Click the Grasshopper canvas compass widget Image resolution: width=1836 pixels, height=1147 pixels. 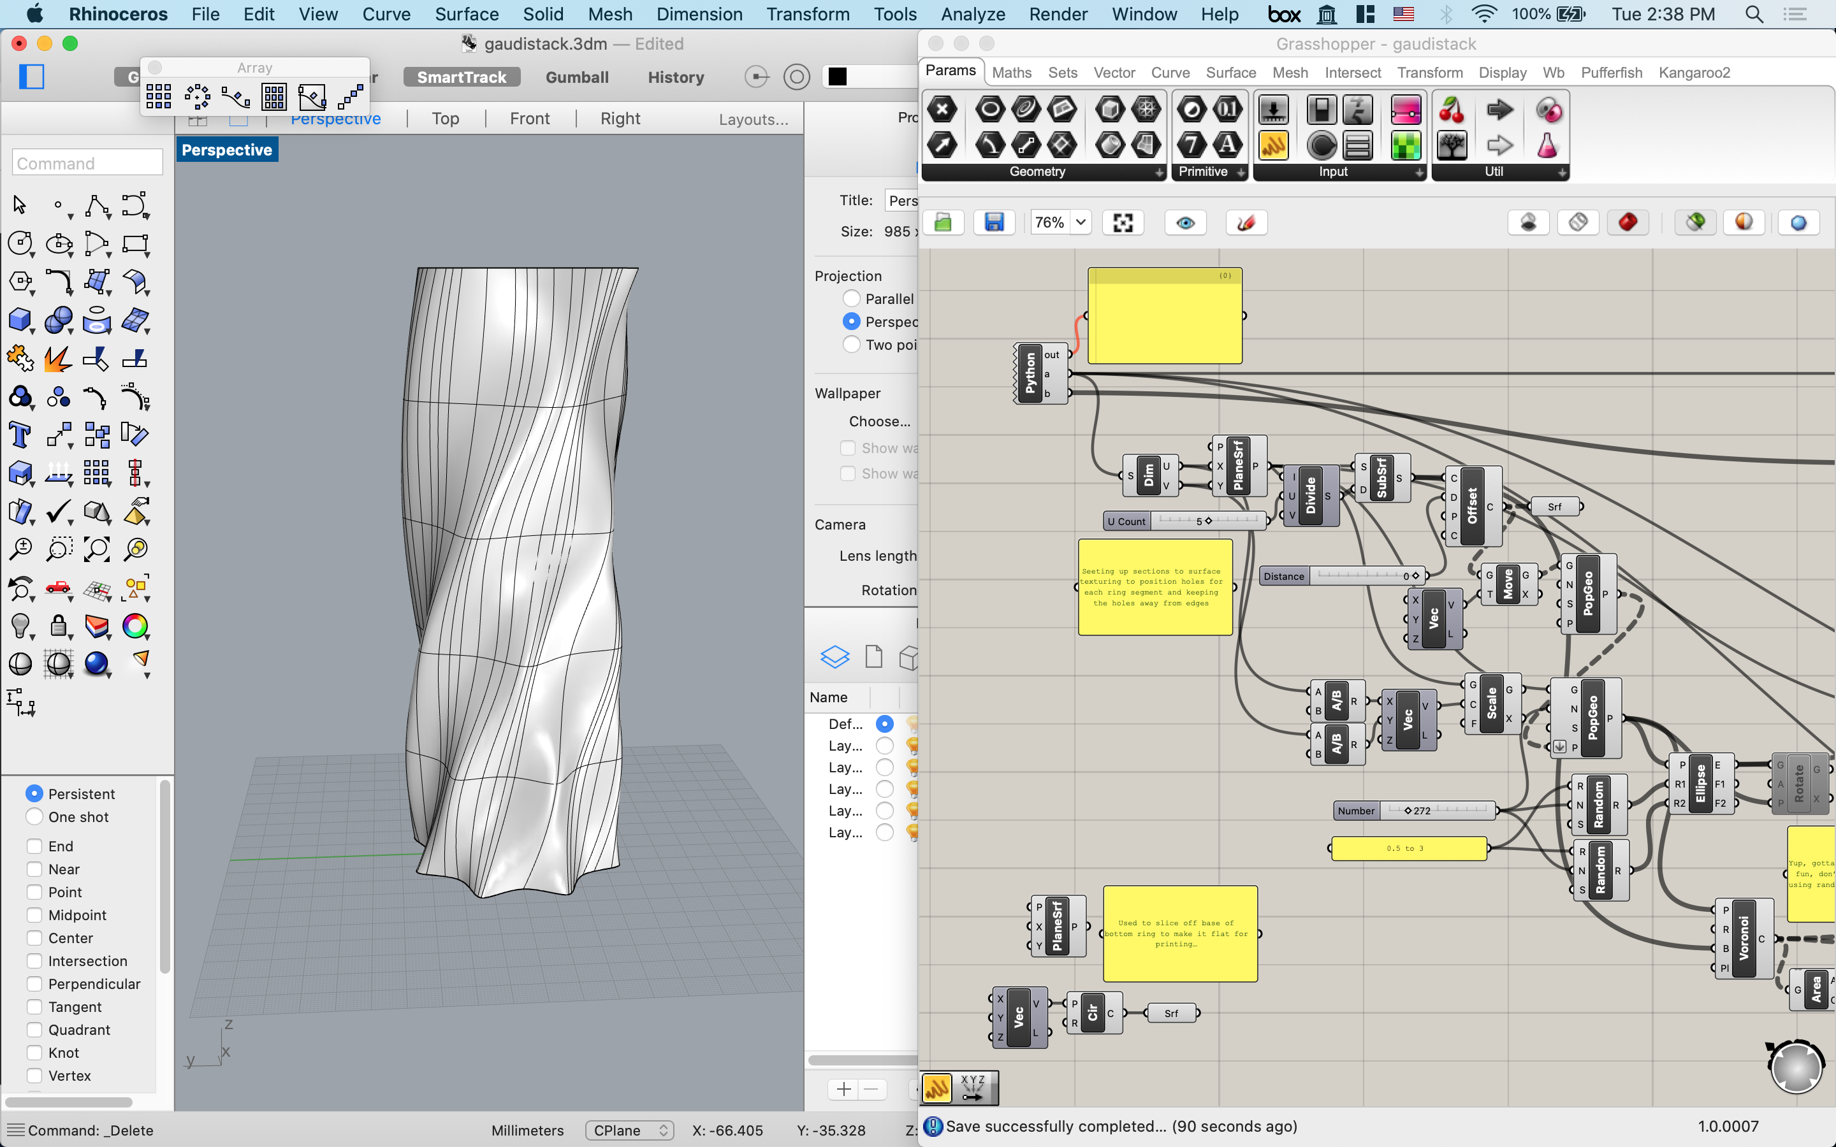pyautogui.click(x=1796, y=1067)
